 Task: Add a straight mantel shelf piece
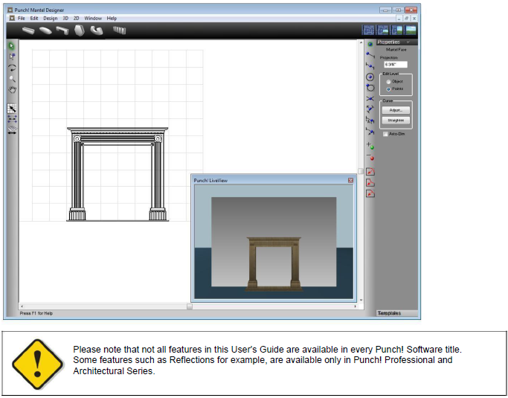point(28,31)
